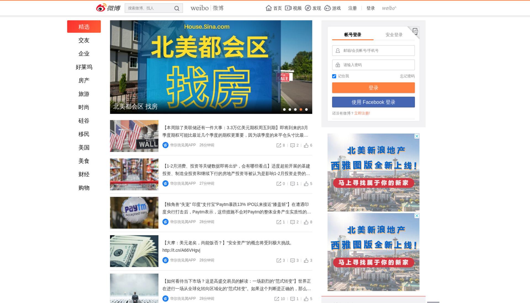
Task: Open the 硅谷 category
Action: pos(84,121)
